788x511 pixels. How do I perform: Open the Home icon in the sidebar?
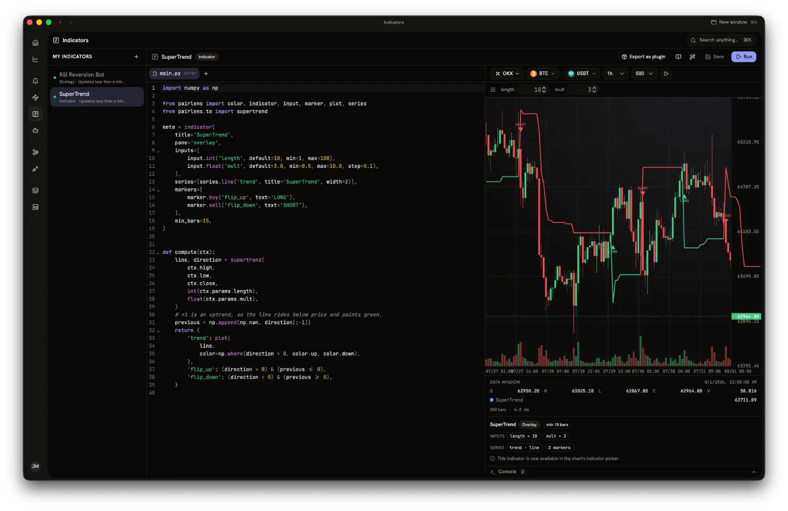[x=35, y=42]
